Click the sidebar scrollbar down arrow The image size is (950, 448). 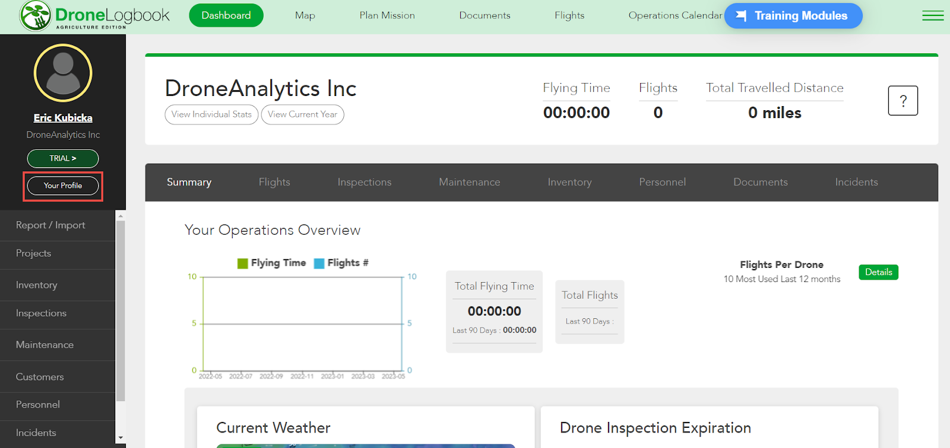(121, 439)
